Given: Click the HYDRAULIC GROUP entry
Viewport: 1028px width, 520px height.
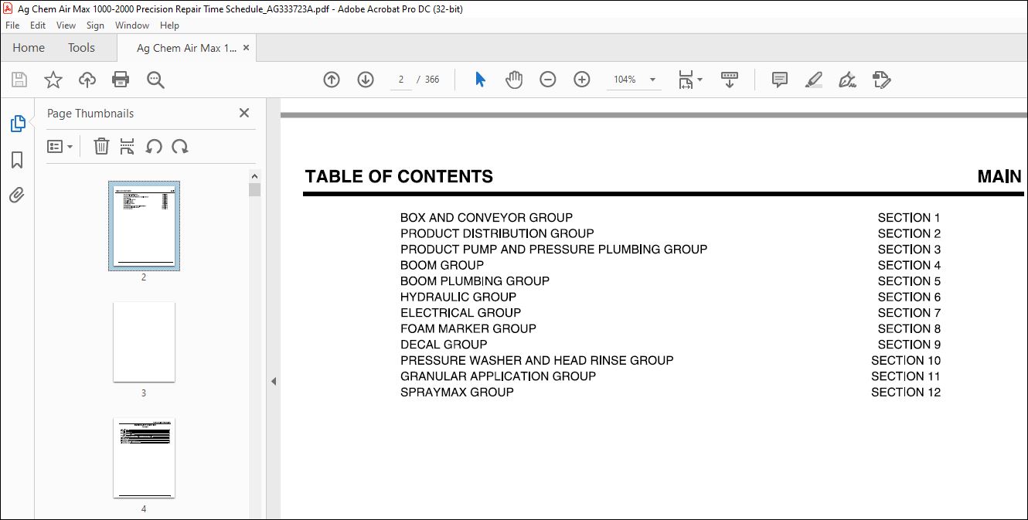Looking at the screenshot, I should 458,297.
